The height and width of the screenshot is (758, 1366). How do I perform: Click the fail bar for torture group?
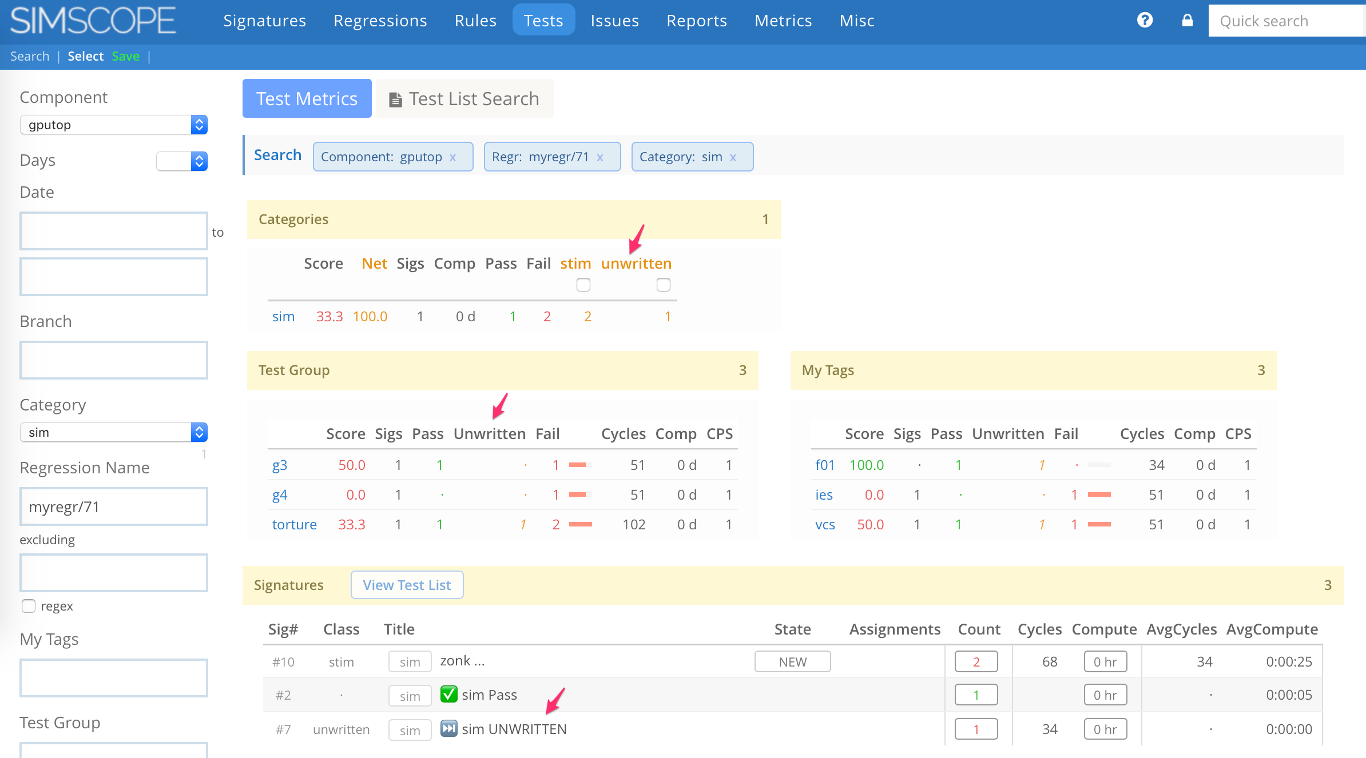(581, 524)
